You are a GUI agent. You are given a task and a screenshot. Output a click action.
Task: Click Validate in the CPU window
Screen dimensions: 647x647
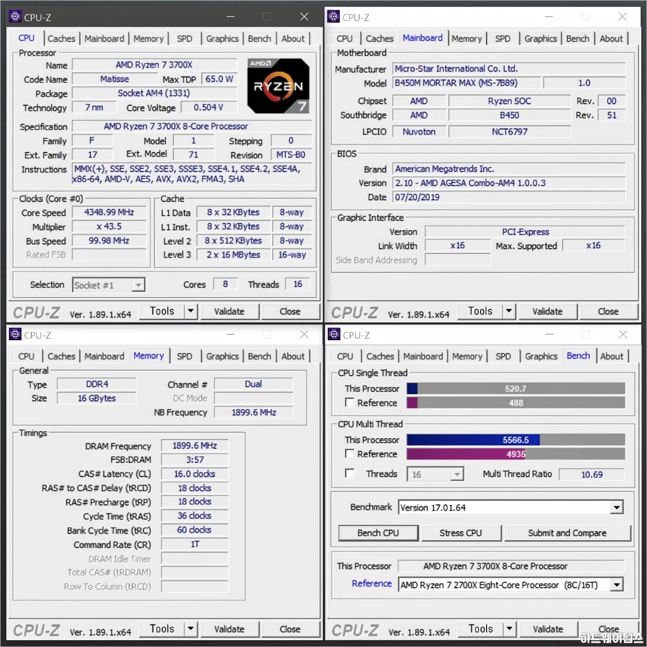(229, 312)
